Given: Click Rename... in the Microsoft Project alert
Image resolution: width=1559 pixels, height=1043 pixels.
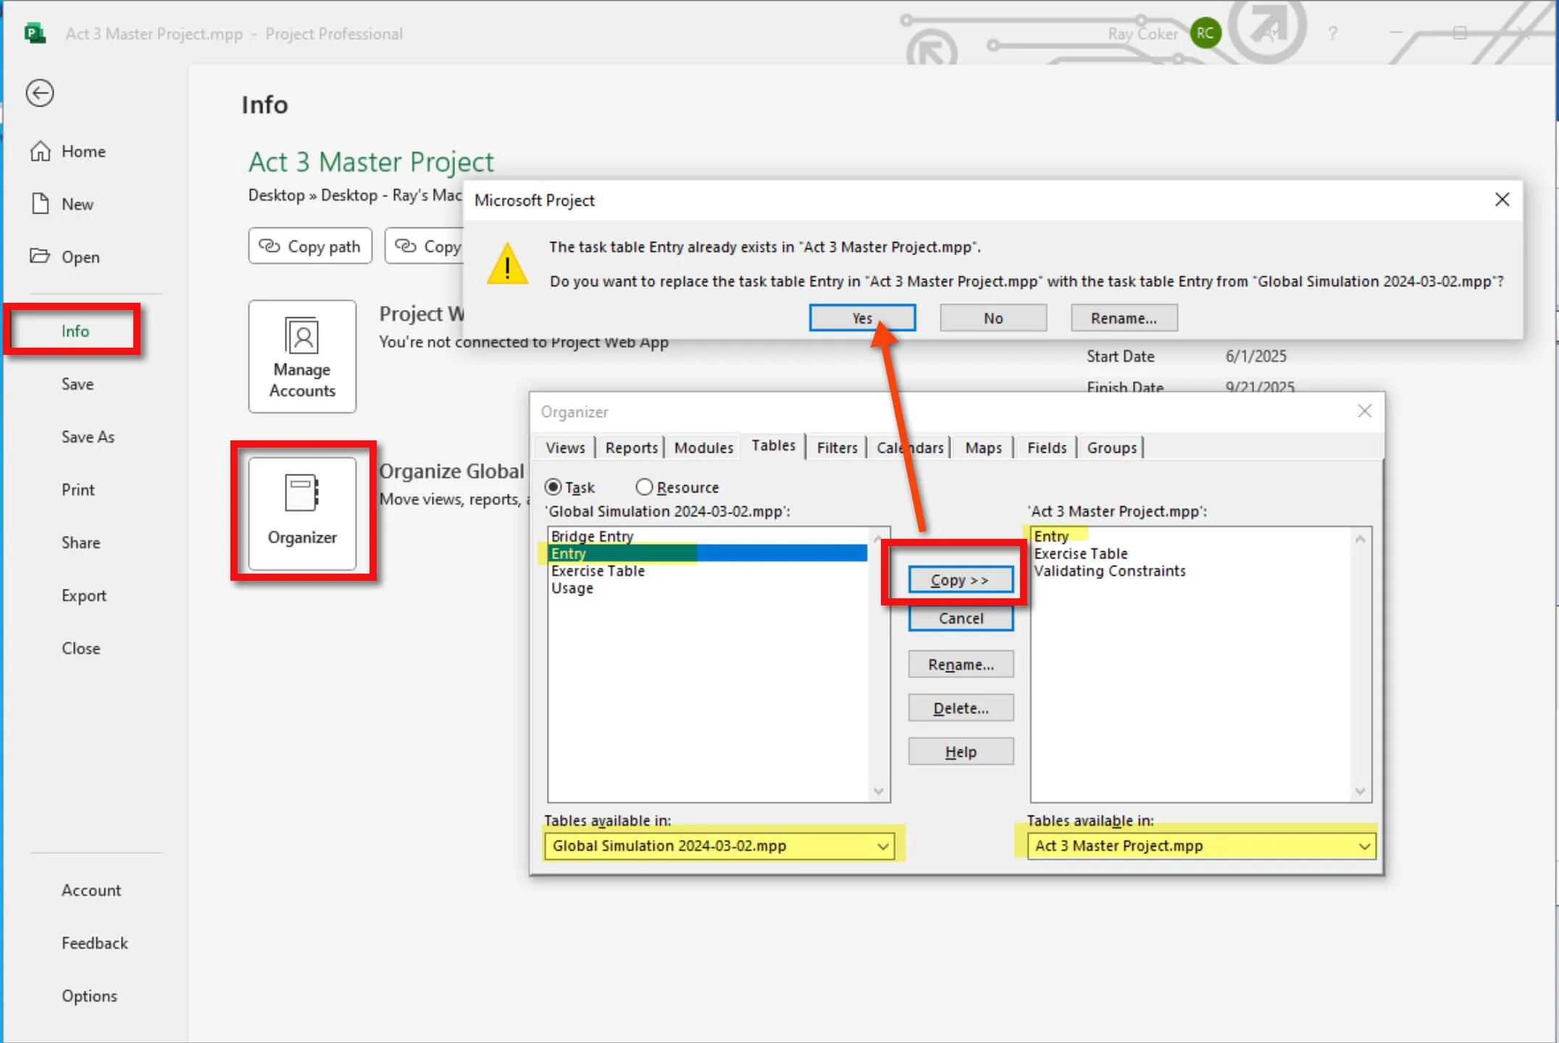Looking at the screenshot, I should pos(1124,318).
